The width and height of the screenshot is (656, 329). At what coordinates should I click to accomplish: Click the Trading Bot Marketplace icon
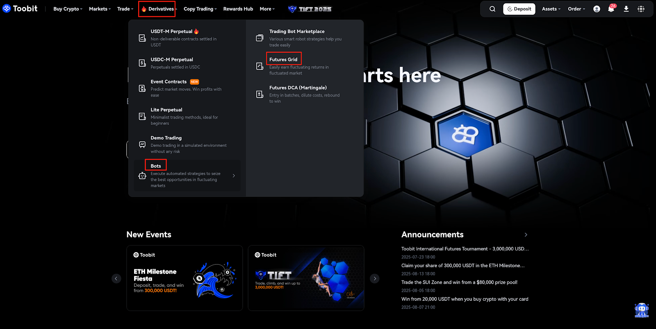pos(260,38)
